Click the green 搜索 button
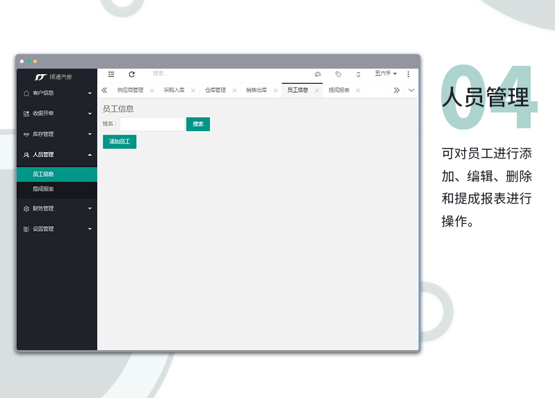Viewport: 555px width, 398px height. click(x=198, y=124)
